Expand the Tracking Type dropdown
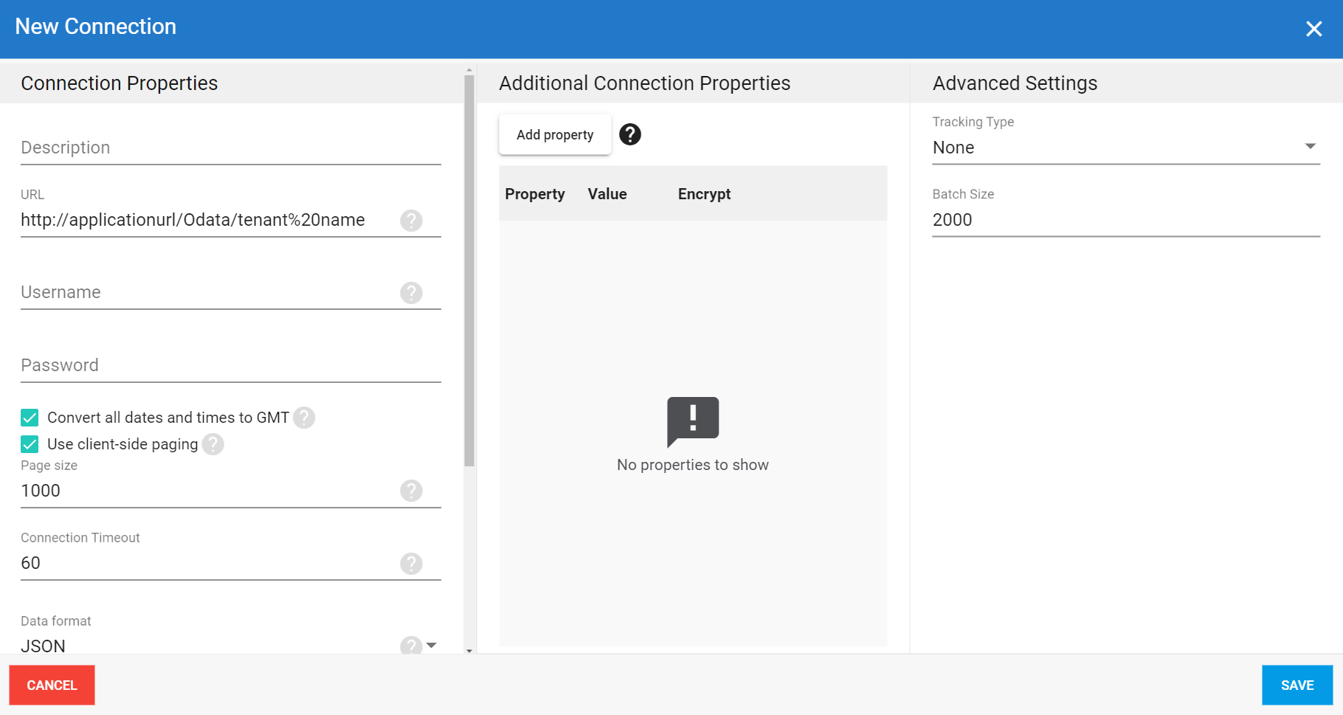 1125,148
